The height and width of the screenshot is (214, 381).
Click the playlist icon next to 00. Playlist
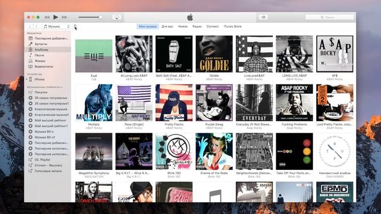coord(30,160)
